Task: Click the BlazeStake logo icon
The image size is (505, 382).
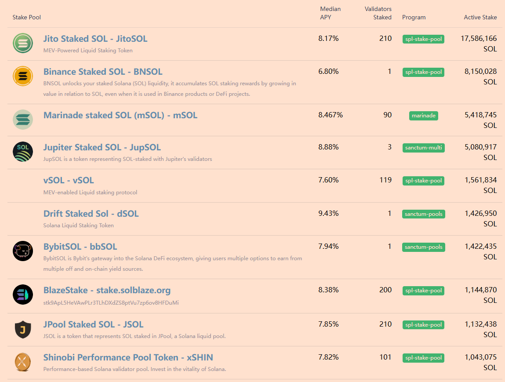Action: [23, 295]
